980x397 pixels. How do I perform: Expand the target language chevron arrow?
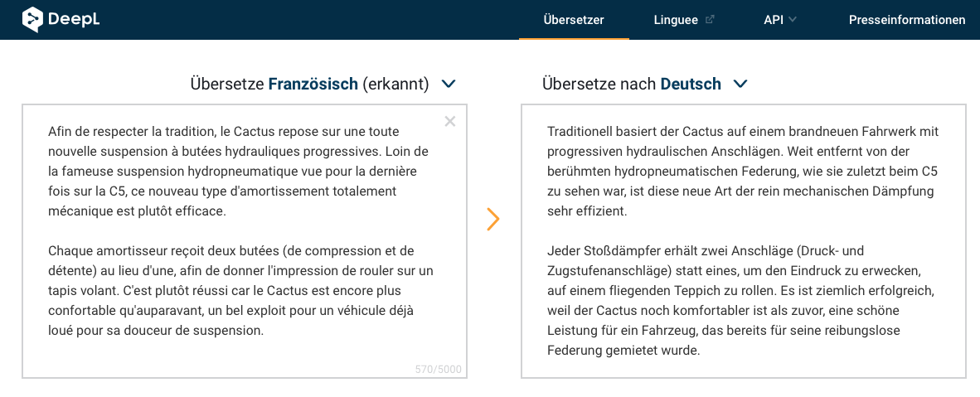pyautogui.click(x=740, y=83)
